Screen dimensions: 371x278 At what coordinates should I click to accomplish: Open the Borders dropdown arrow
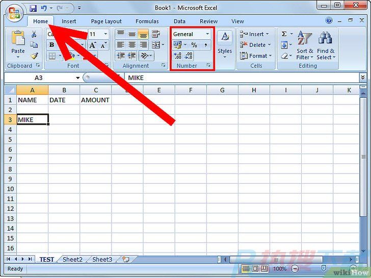tap(60, 56)
